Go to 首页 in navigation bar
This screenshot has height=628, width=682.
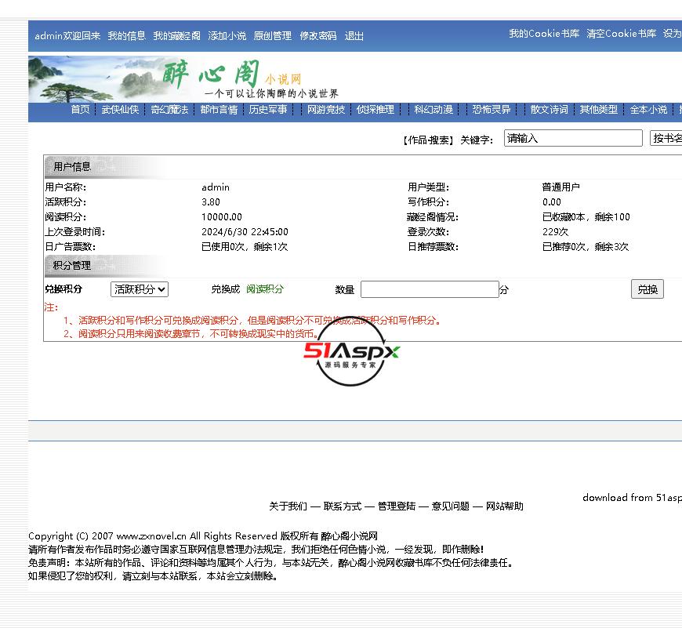[x=80, y=110]
